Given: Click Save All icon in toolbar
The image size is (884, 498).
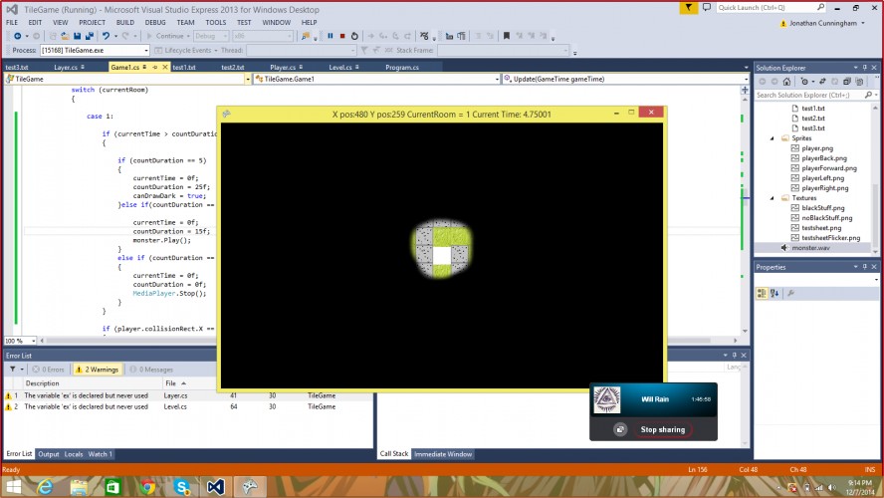Looking at the screenshot, I should [89, 36].
